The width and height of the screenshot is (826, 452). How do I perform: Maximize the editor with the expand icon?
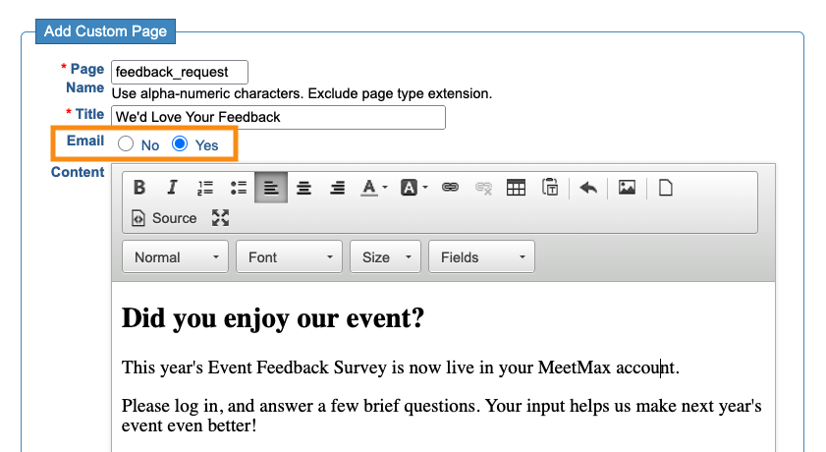(220, 218)
